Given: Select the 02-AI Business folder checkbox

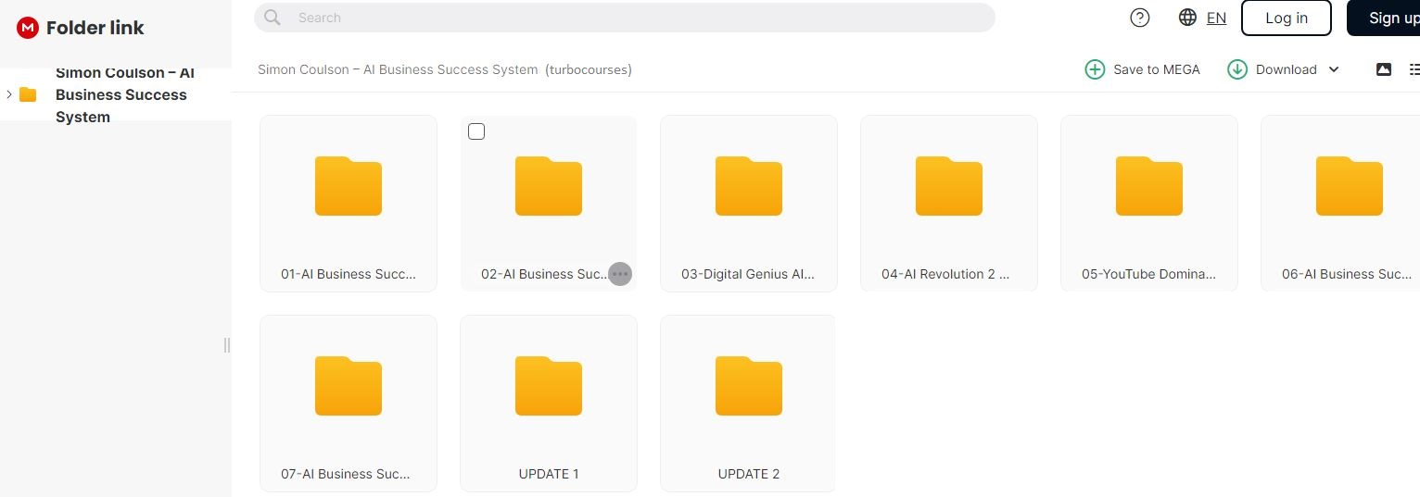Looking at the screenshot, I should pos(476,131).
